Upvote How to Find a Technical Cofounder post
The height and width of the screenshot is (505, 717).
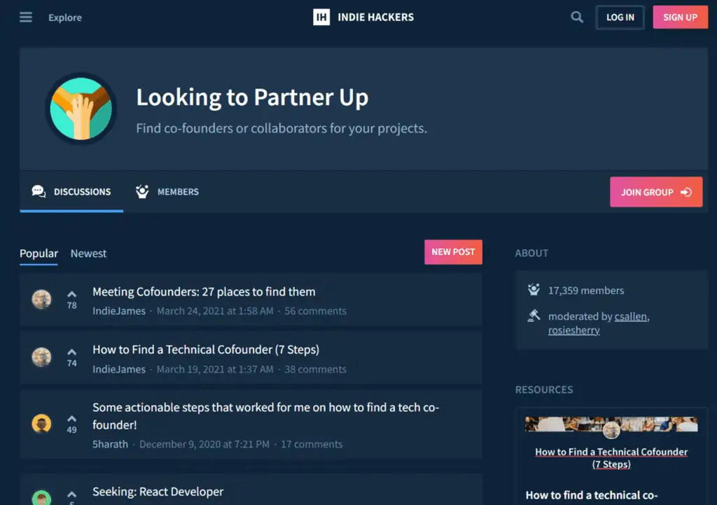click(x=72, y=352)
